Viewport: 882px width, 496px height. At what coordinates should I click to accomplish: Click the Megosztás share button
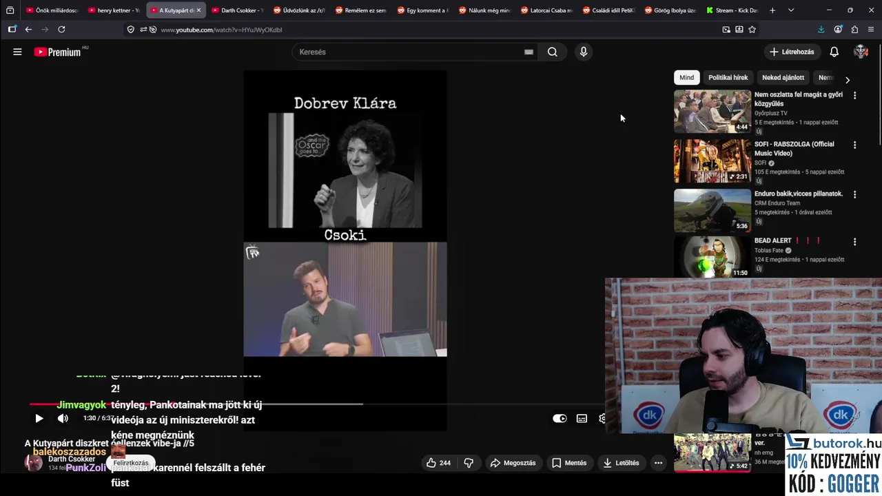point(513,463)
